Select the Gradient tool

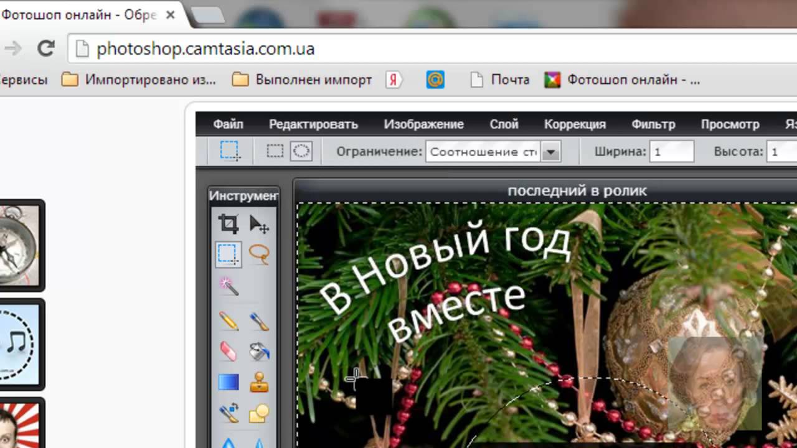229,382
